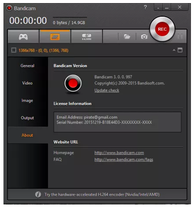This screenshot has height=208, width=194.
Task: Open the Image settings tab
Action: [x=27, y=100]
